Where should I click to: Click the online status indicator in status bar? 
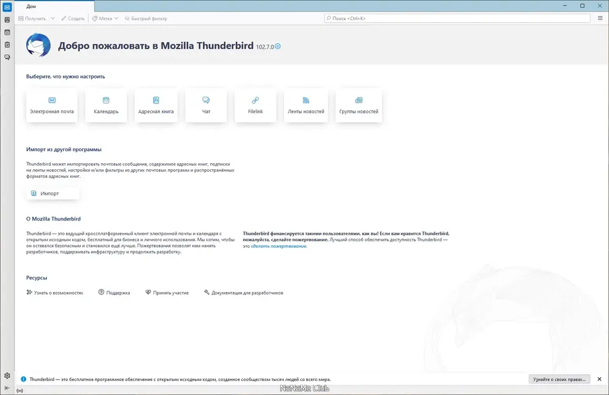pyautogui.click(x=20, y=391)
